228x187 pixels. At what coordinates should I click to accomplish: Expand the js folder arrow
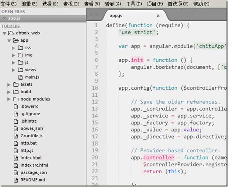coord(14,63)
